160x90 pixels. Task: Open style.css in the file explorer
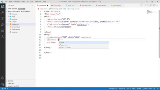[21, 32]
